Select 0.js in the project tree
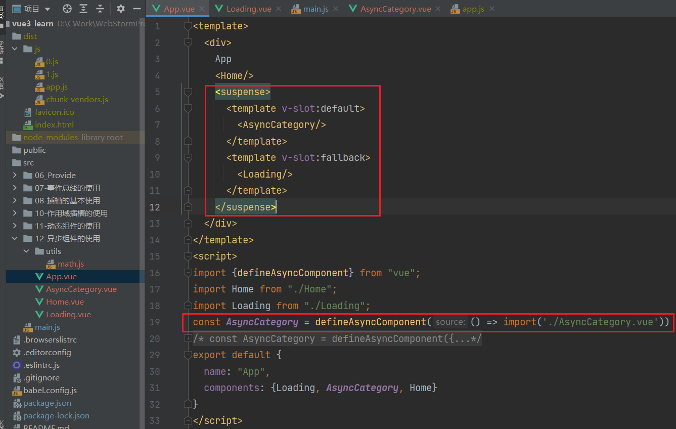This screenshot has width=676, height=429. [52, 61]
